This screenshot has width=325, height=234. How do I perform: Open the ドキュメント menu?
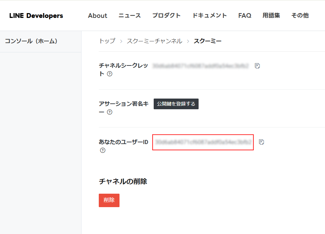(210, 16)
